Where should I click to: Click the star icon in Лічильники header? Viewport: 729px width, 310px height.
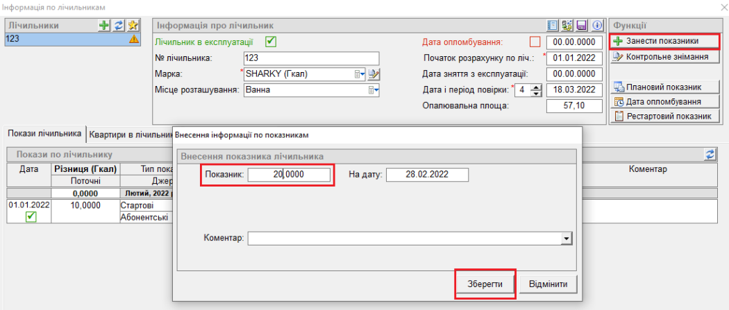(x=131, y=26)
